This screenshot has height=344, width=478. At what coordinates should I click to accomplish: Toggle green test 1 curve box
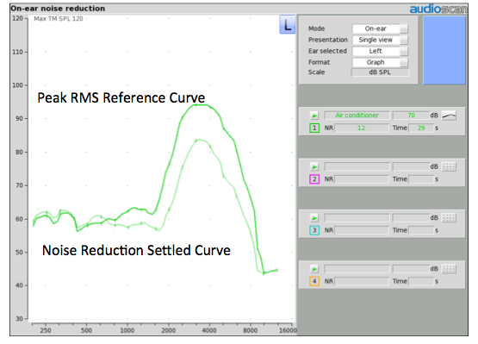pyautogui.click(x=314, y=128)
